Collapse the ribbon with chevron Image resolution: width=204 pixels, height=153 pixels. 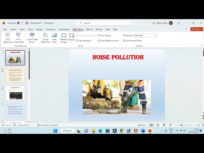(201, 45)
